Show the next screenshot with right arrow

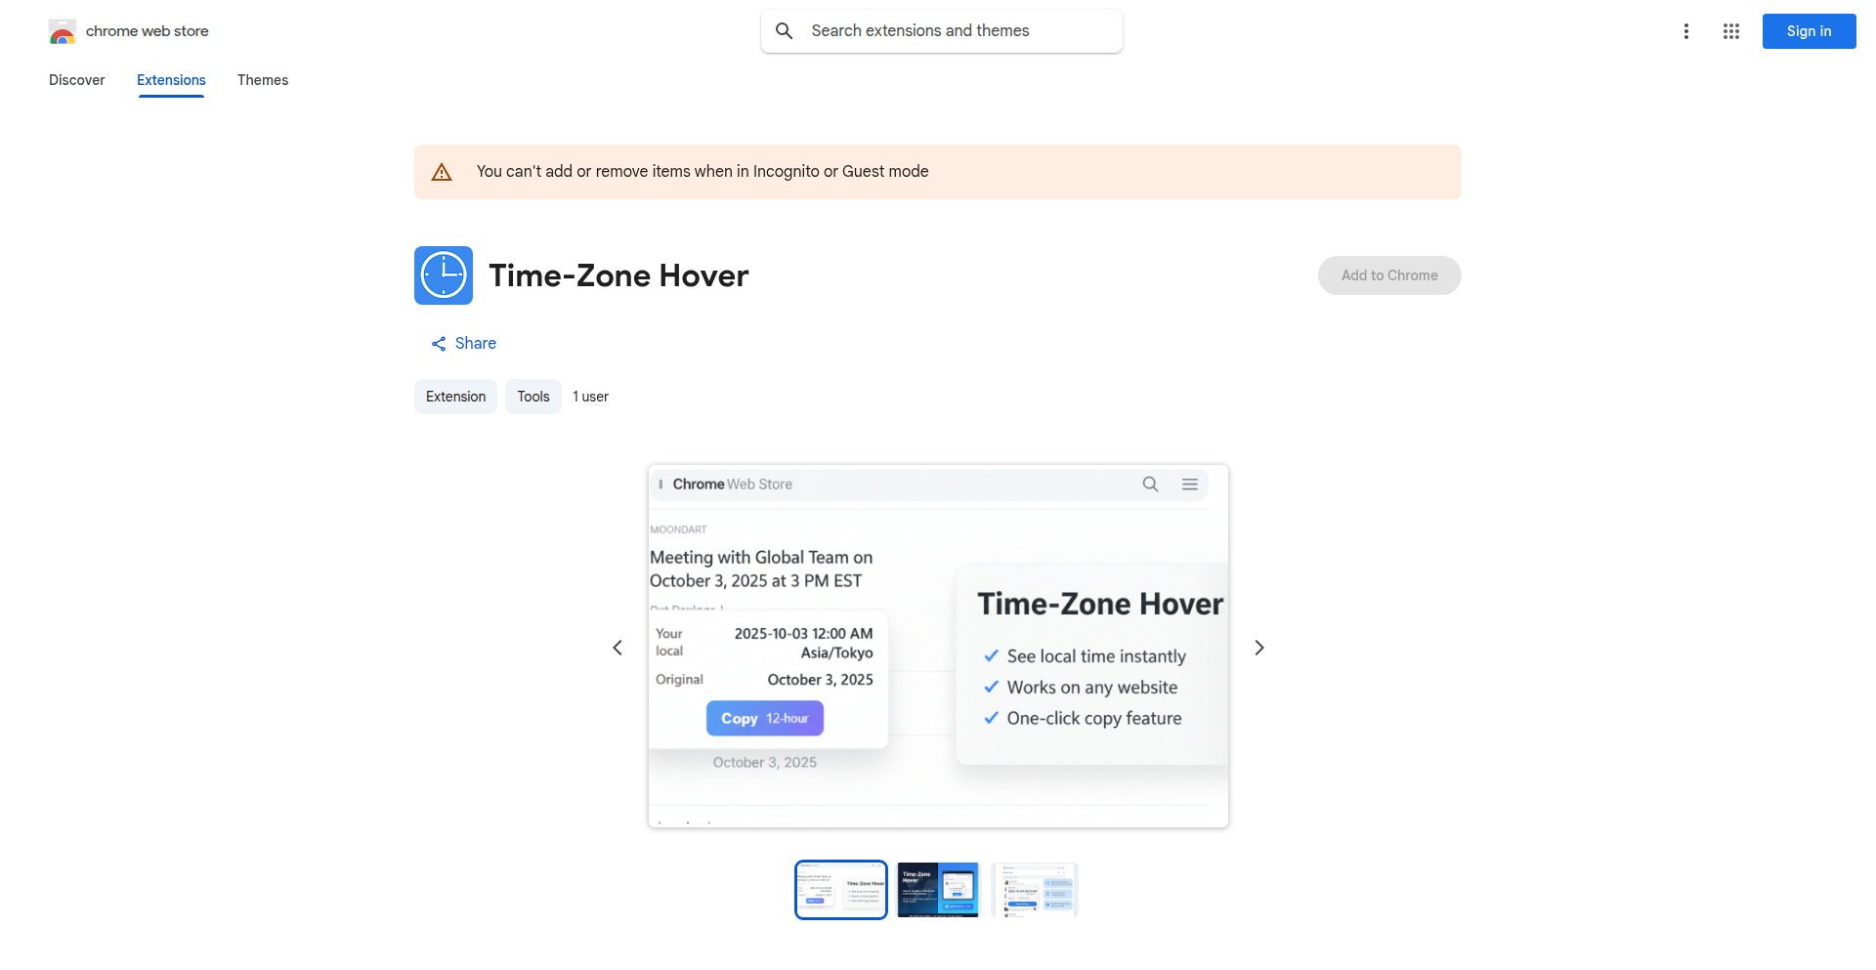pyautogui.click(x=1259, y=648)
